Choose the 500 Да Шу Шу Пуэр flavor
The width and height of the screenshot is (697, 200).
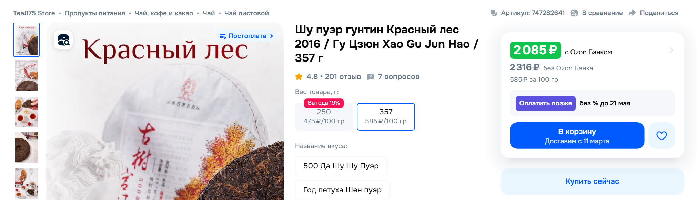341,166
